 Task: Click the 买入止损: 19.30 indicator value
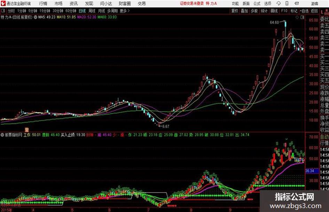pyautogui.click(x=73, y=135)
